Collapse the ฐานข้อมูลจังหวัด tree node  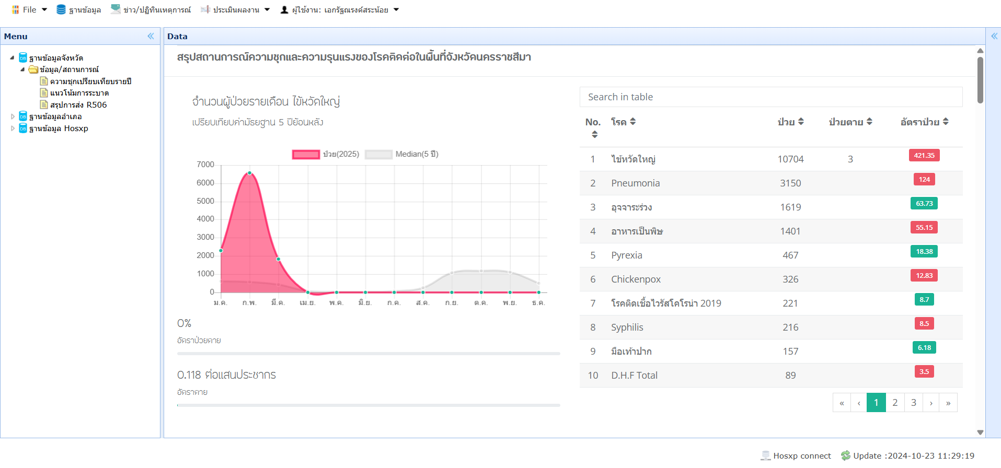click(x=12, y=57)
